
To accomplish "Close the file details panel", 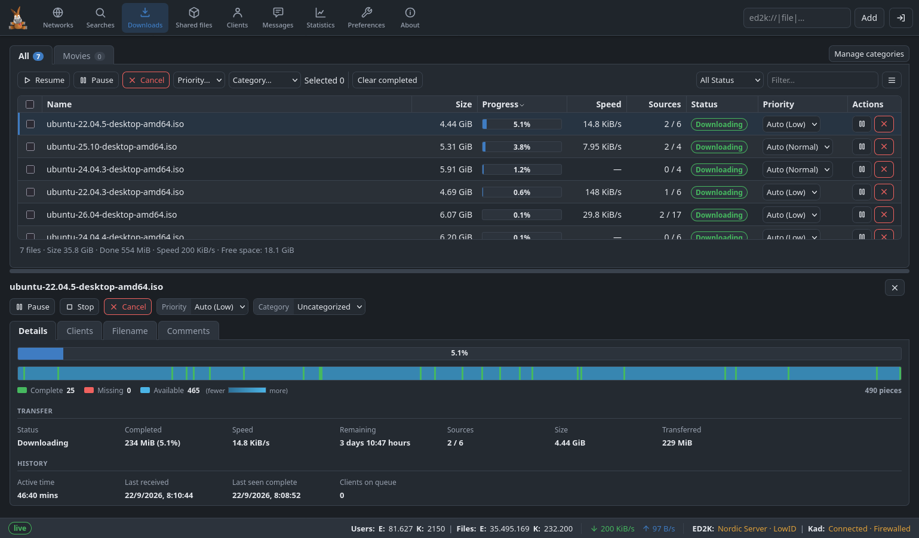I will point(895,287).
